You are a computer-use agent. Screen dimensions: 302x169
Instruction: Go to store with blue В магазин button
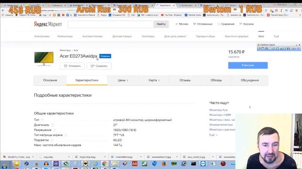[248, 65]
